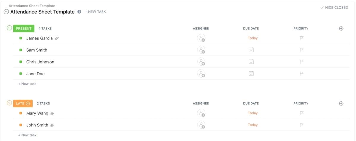The height and width of the screenshot is (141, 356).
Task: Click the info icon beside Attendance Sheet Template
Action: 79,12
